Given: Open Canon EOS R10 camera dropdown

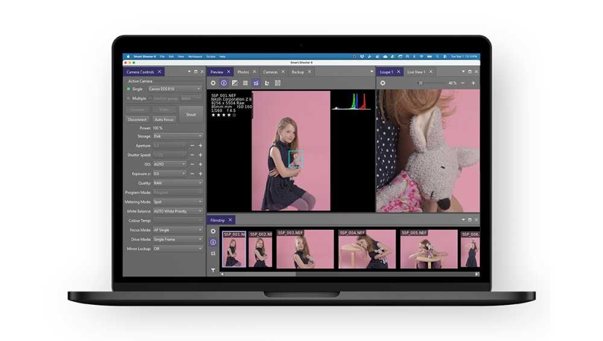Looking at the screenshot, I should [175, 89].
